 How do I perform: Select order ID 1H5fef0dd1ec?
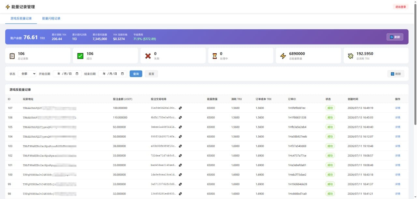(x=297, y=108)
